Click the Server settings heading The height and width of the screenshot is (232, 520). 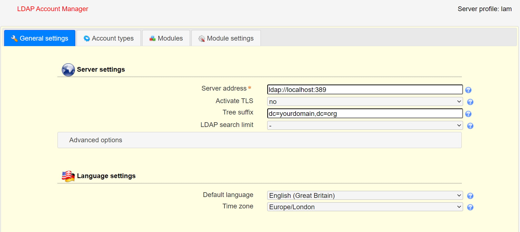click(101, 69)
